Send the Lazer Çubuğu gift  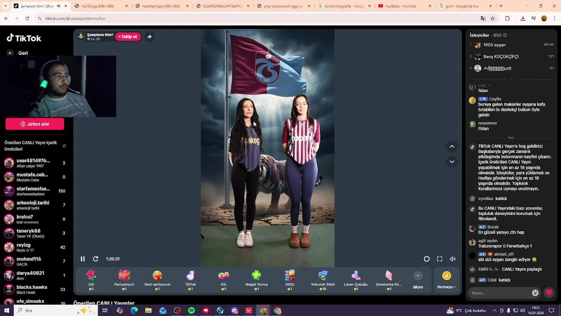[x=356, y=280]
